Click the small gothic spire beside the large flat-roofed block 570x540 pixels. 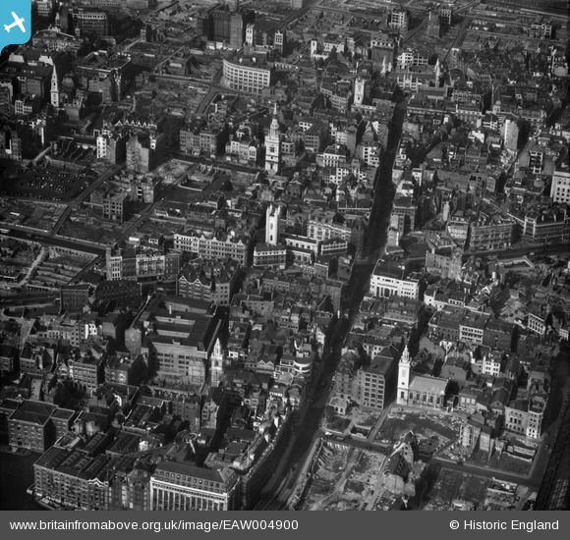(x=216, y=361)
